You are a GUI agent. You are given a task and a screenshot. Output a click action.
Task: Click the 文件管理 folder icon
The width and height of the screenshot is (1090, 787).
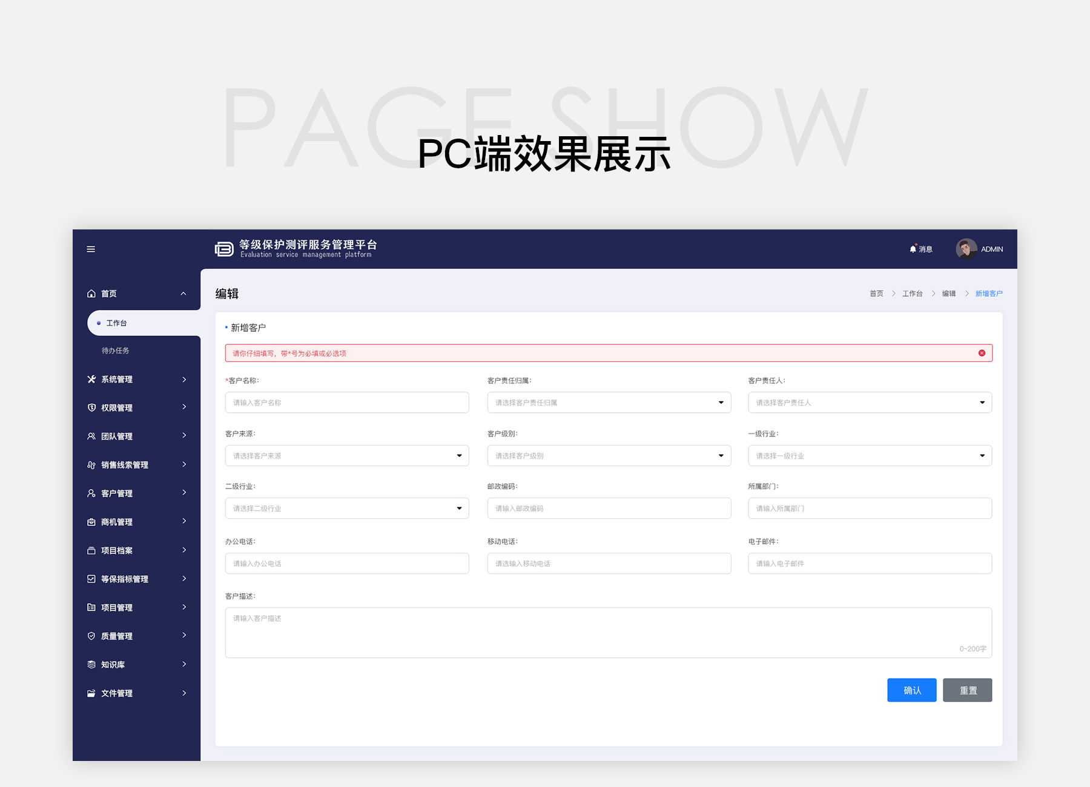(x=91, y=693)
